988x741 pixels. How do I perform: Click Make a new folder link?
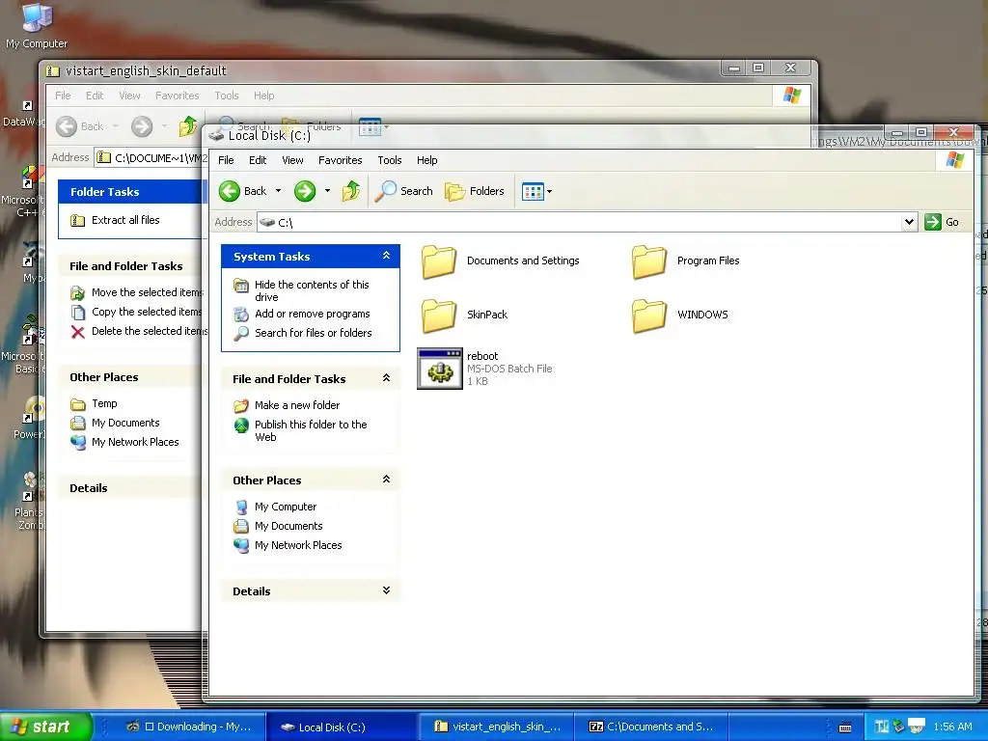click(297, 405)
